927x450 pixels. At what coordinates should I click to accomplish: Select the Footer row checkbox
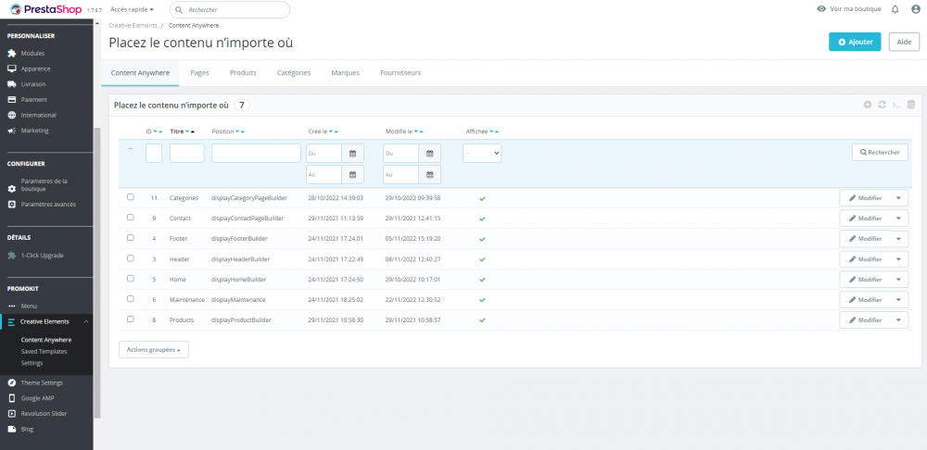point(131,238)
